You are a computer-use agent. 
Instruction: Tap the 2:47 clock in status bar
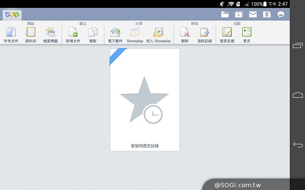[x=283, y=4]
